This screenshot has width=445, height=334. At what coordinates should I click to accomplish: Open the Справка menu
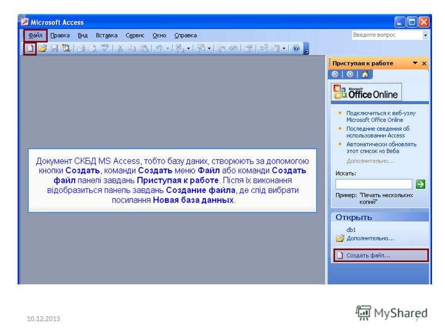coord(185,36)
